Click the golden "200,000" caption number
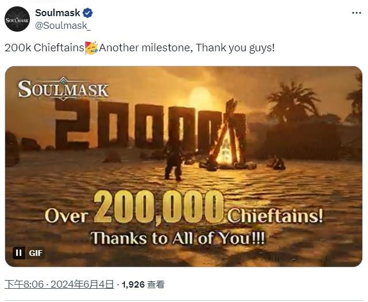 pyautogui.click(x=159, y=209)
